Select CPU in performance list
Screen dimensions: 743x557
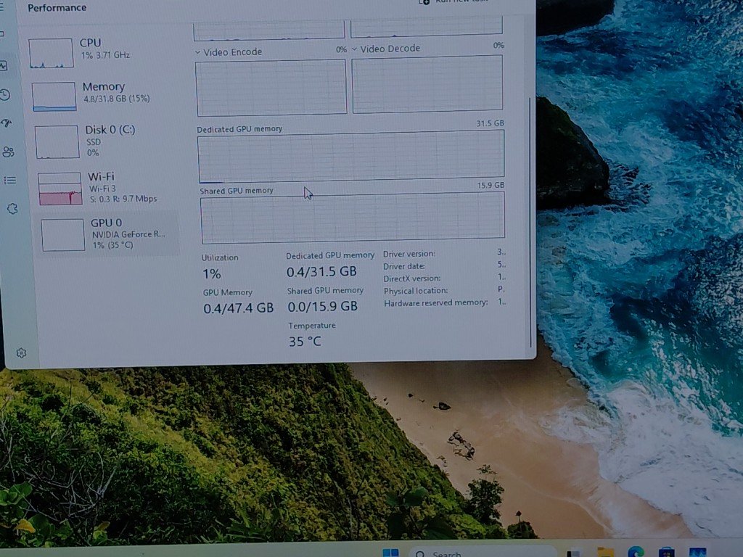click(x=102, y=51)
